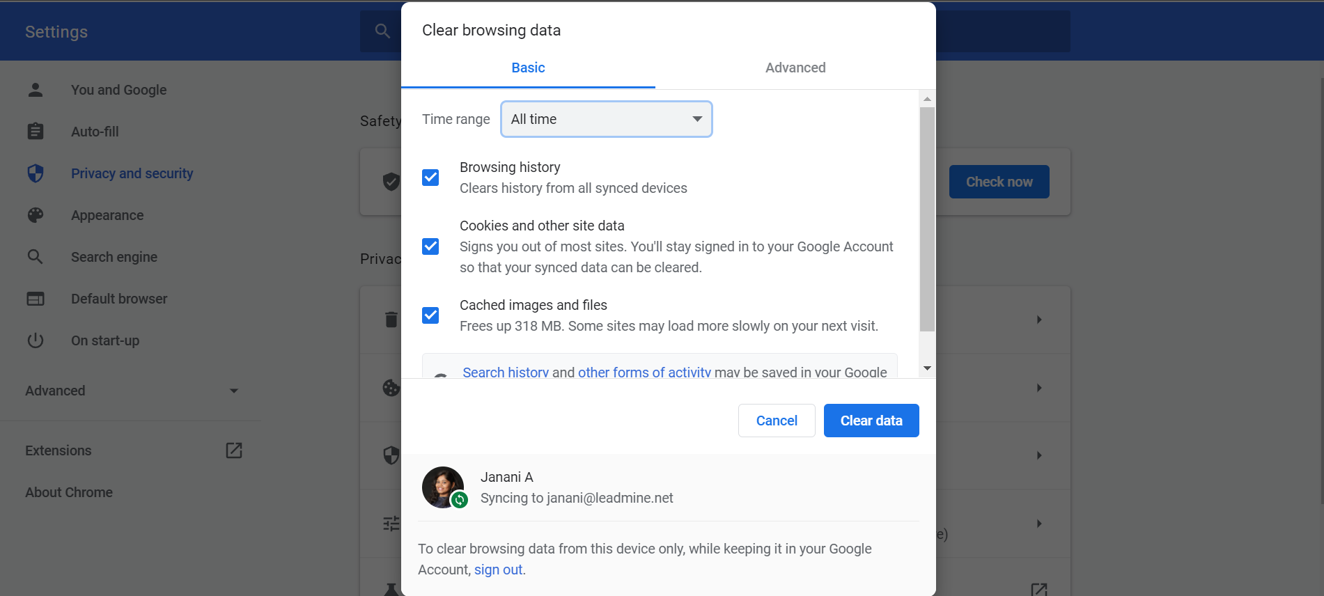Open Default browser settings page

(119, 299)
